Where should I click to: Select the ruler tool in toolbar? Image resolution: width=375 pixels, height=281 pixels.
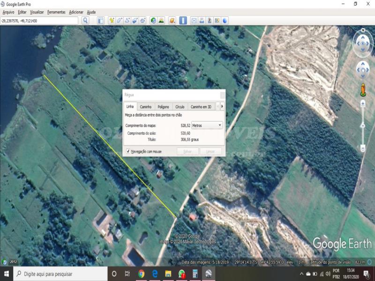[183, 21]
